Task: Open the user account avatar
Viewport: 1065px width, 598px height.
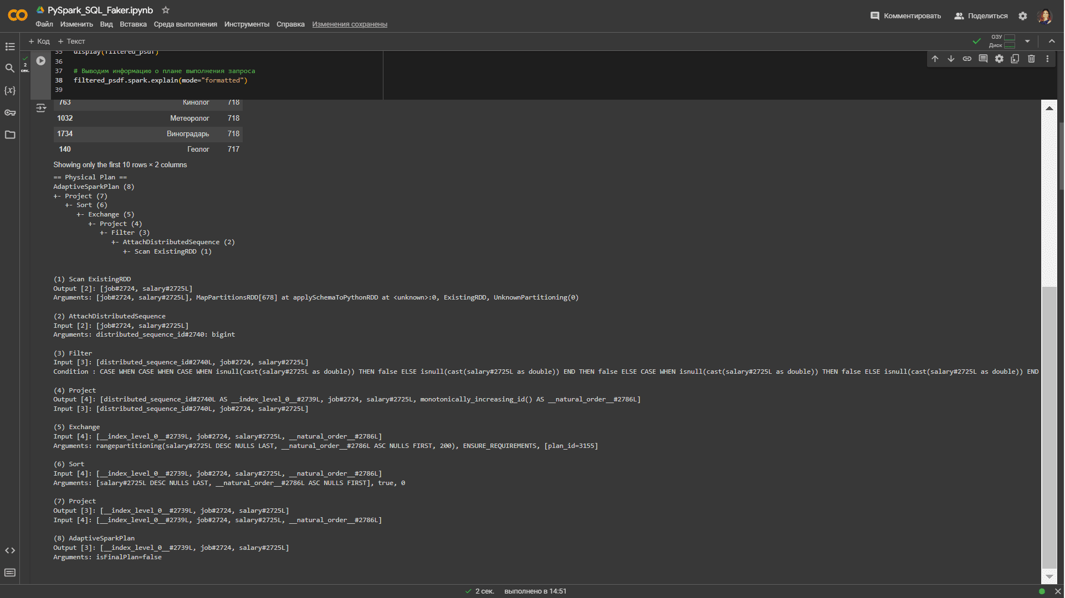Action: pos(1045,16)
